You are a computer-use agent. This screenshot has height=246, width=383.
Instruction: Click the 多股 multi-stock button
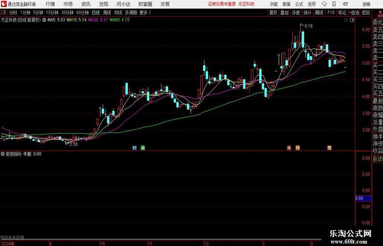(x=296, y=13)
